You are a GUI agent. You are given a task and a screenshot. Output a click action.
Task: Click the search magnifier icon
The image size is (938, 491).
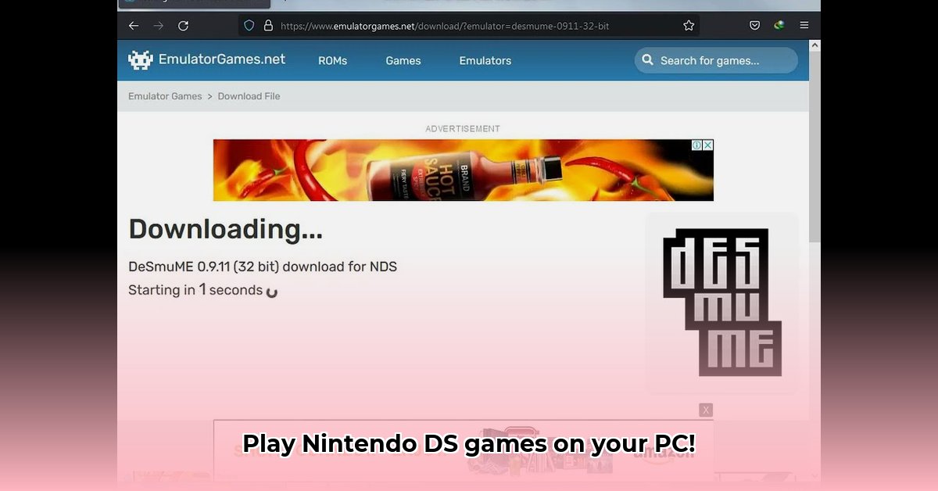click(x=648, y=59)
